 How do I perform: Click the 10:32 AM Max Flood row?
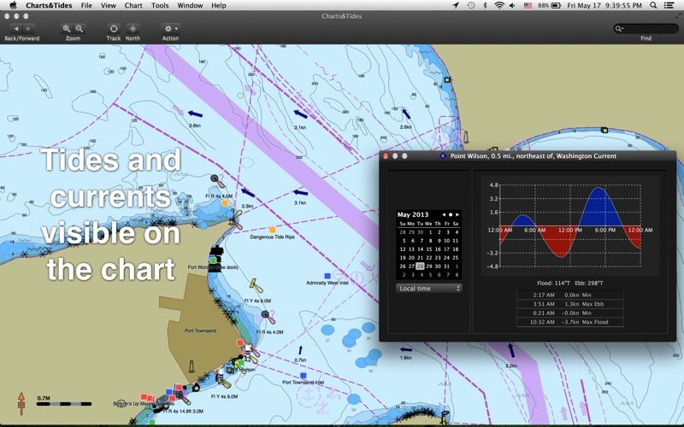(569, 322)
